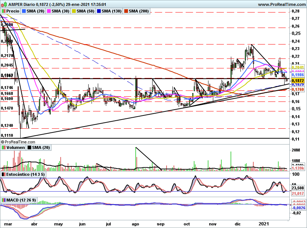The width and height of the screenshot is (307, 228).
Task: Click the 0,1240 level label
Action: (x=7, y=125)
